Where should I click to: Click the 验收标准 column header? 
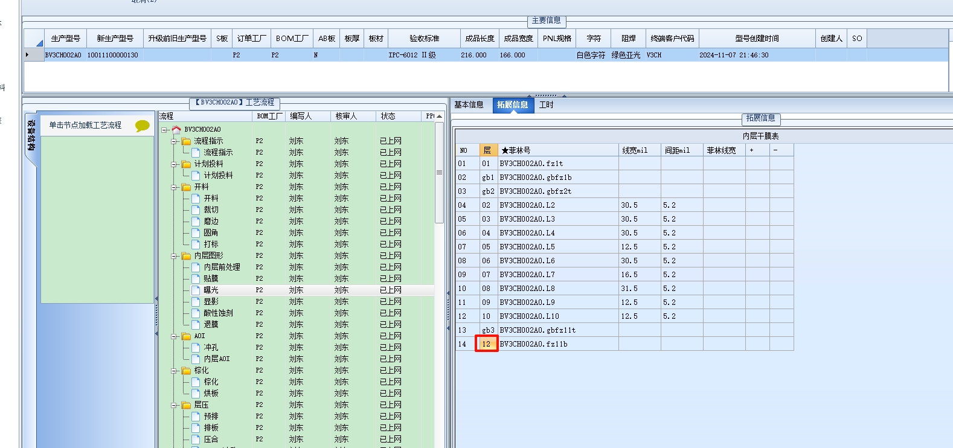tap(424, 38)
